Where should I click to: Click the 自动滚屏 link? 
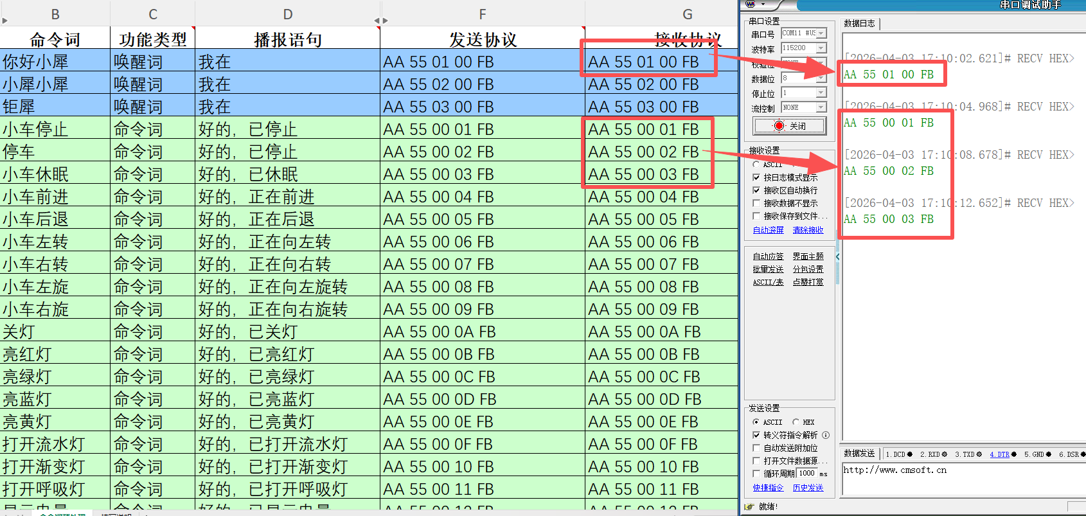click(x=769, y=230)
